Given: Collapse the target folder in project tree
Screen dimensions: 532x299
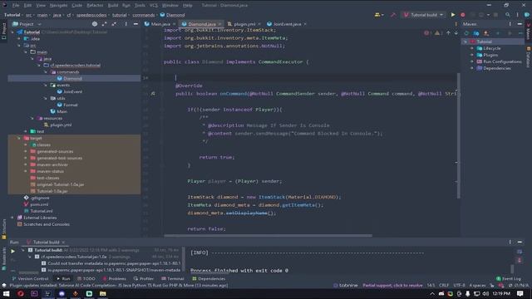Looking at the screenshot, I should tap(19, 139).
